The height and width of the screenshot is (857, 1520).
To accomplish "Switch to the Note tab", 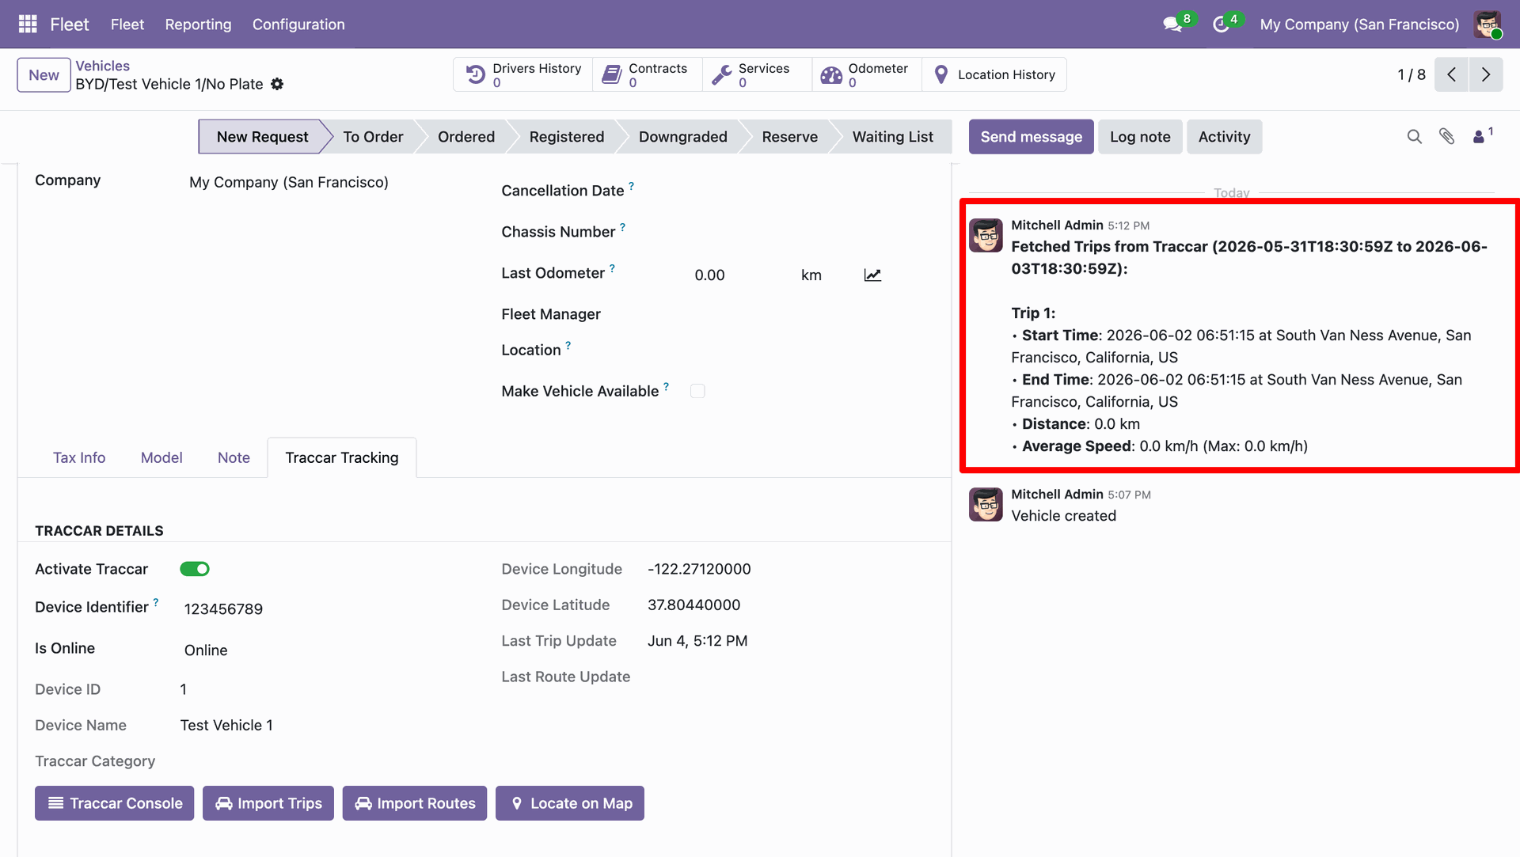I will coord(234,457).
